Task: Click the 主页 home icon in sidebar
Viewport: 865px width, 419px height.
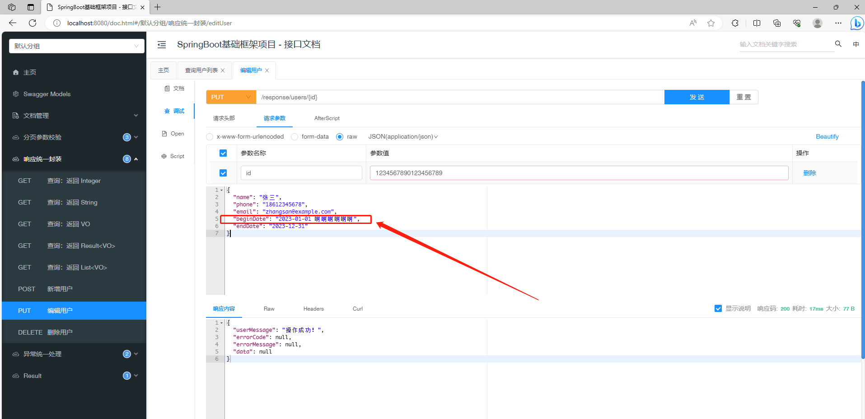Action: pos(16,72)
